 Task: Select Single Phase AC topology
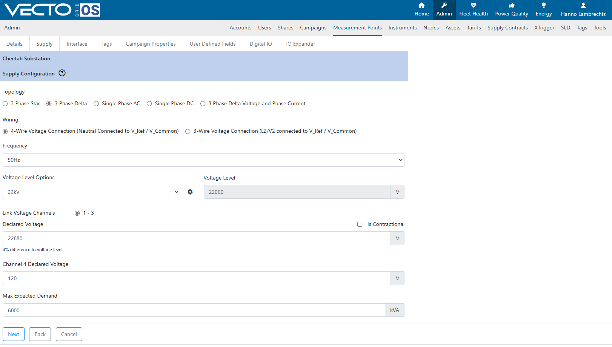[x=96, y=104]
